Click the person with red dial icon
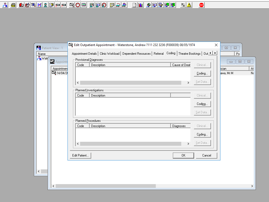This screenshot has height=202, width=269. pyautogui.click(x=104, y=5)
